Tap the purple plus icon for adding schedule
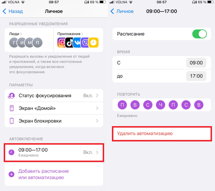Viewport: 215px width, 191px height. [12, 174]
